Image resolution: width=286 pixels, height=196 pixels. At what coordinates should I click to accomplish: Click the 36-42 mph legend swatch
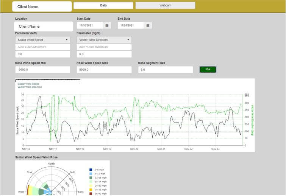tap(91, 194)
